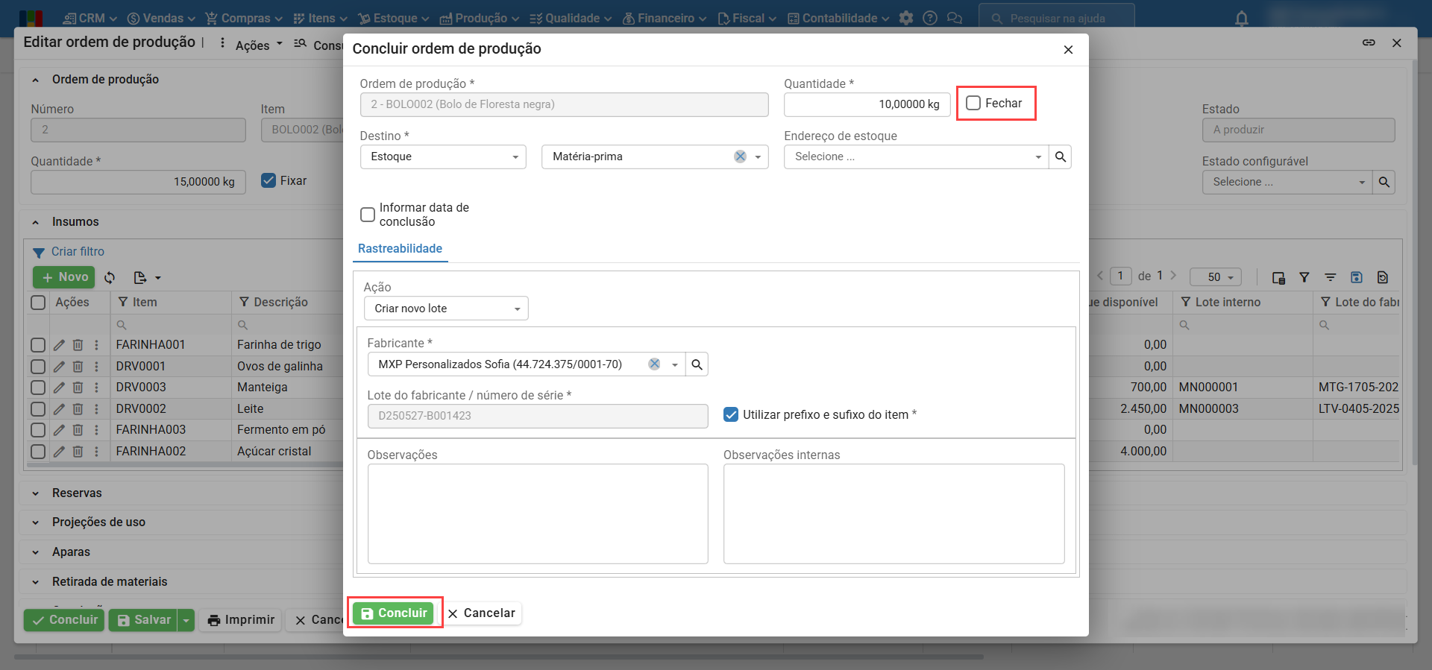Click the Imprimir button
The height and width of the screenshot is (670, 1432).
click(x=241, y=620)
